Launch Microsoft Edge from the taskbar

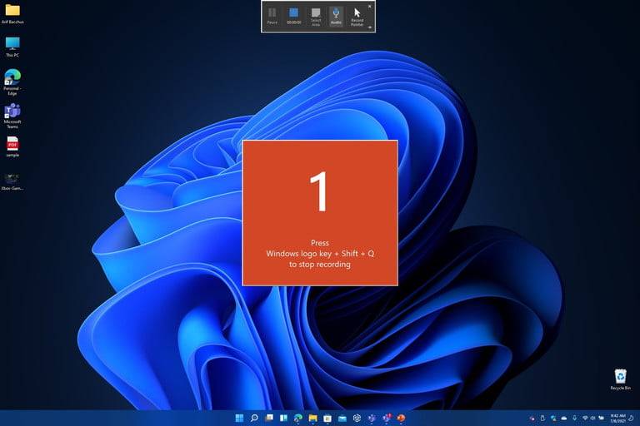[x=298, y=418]
